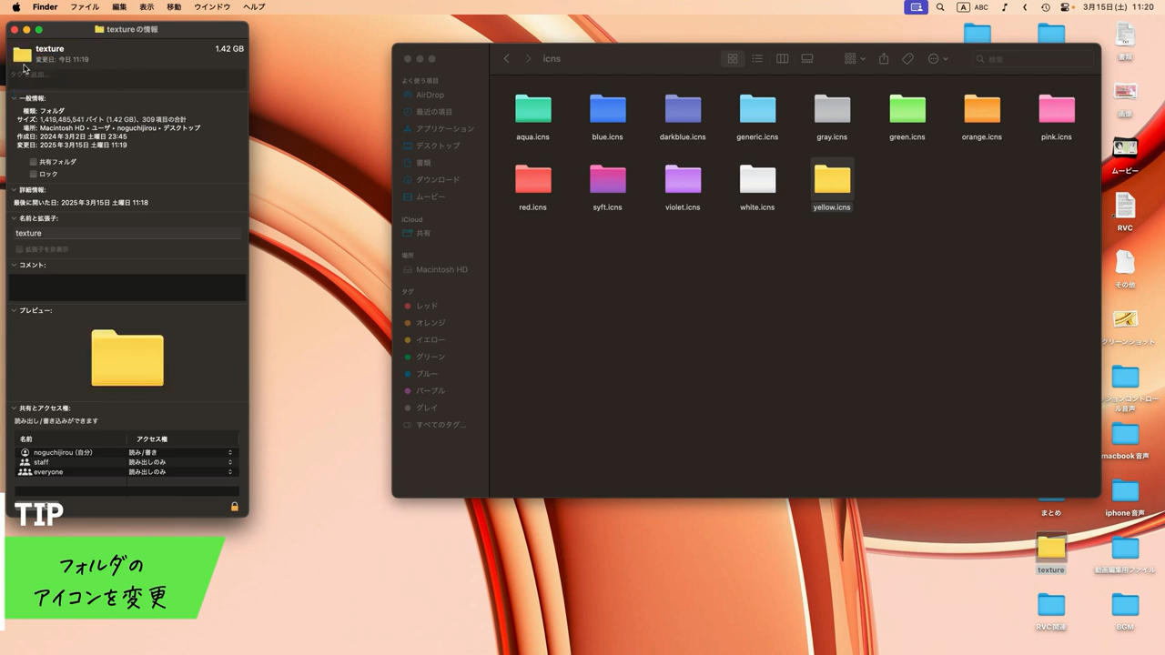Open the ウインドウ menu
Screen dimensions: 1165x655
212,7
